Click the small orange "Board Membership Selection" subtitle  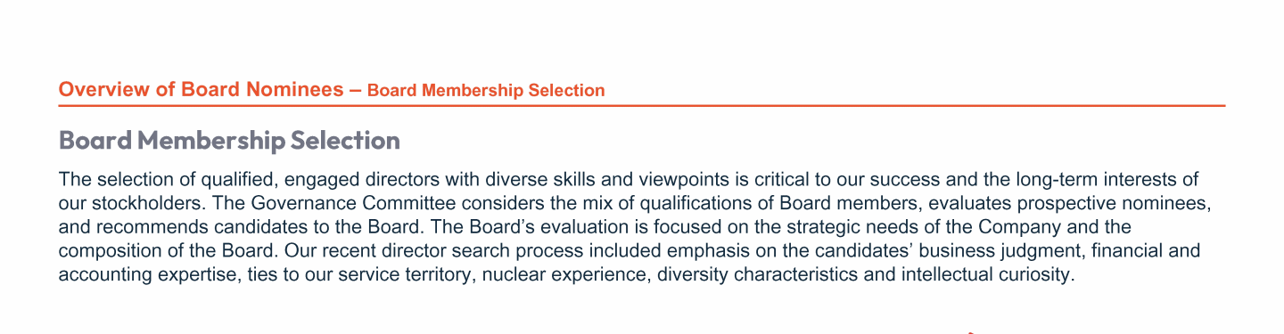pos(486,90)
